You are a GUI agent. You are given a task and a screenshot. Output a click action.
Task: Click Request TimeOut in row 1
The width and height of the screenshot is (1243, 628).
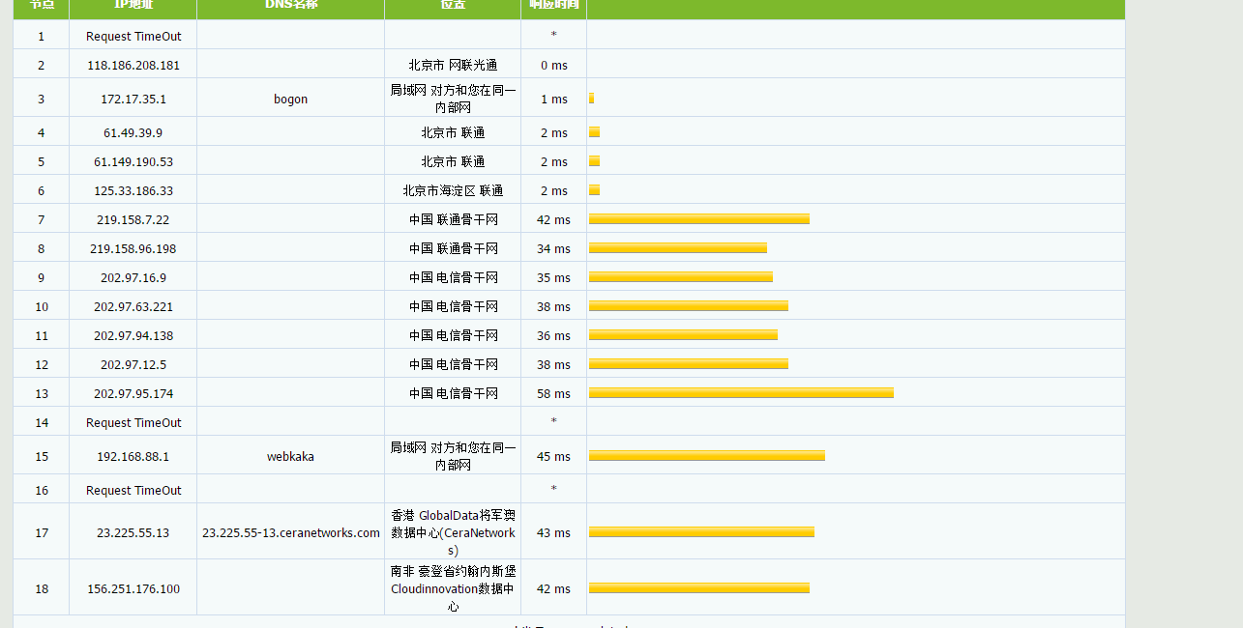[133, 36]
